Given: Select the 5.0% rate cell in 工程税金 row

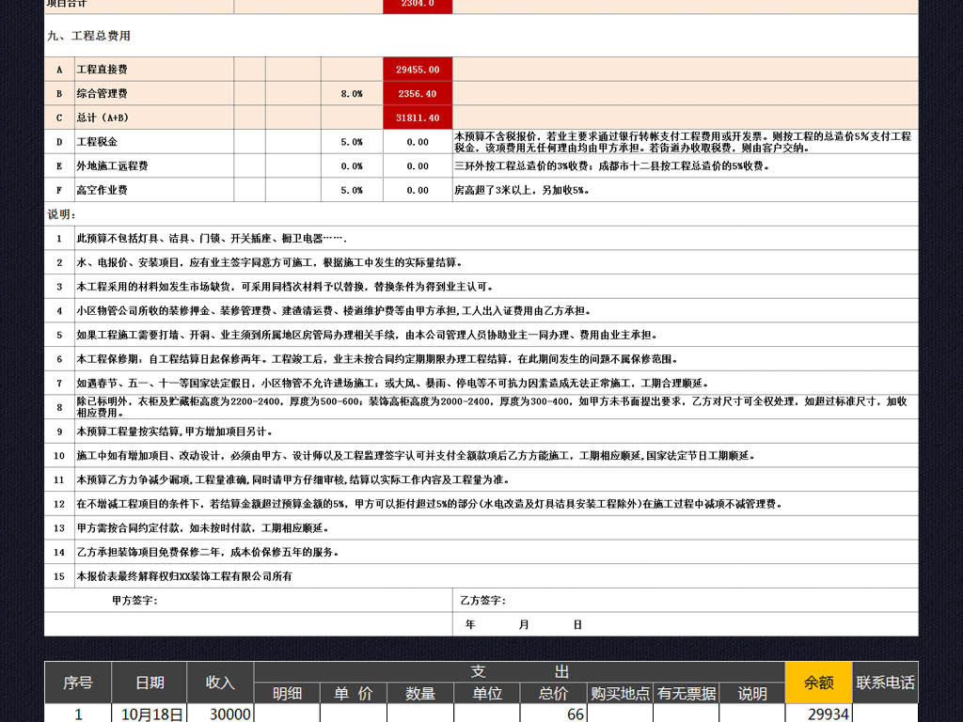Looking at the screenshot, I should [352, 142].
